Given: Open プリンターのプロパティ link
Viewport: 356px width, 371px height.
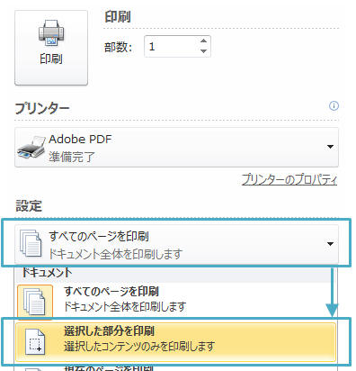Looking at the screenshot, I should coord(289,179).
